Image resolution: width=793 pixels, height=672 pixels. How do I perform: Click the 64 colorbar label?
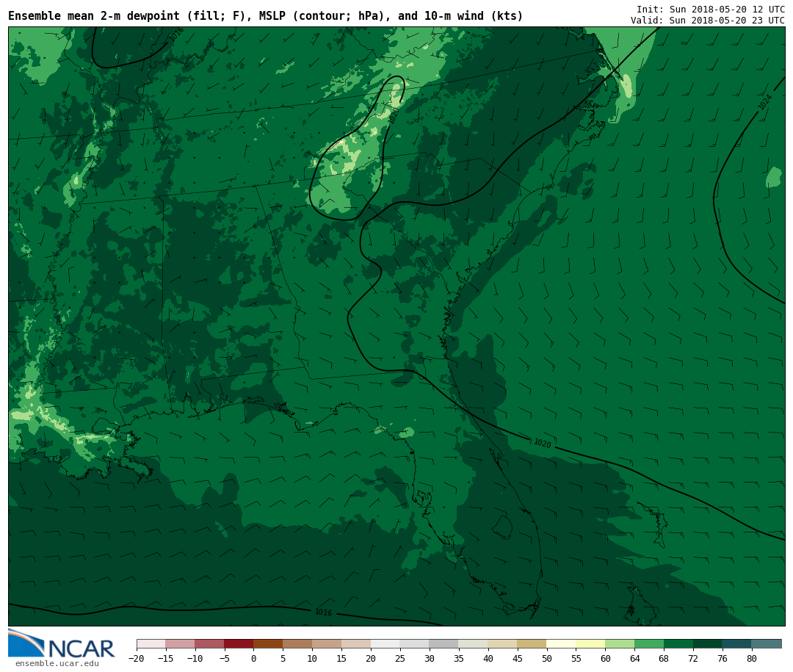(634, 658)
